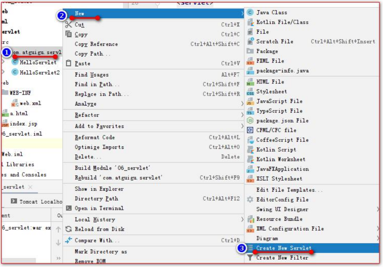The height and width of the screenshot is (267, 383).
Task: Select the WEB-INF folder
Action: tap(20, 93)
